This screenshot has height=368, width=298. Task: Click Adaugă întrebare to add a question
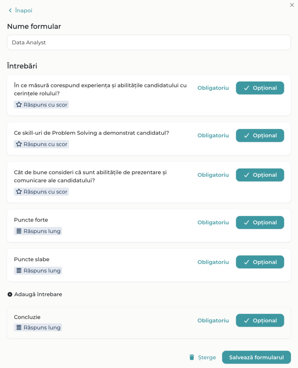(37, 294)
